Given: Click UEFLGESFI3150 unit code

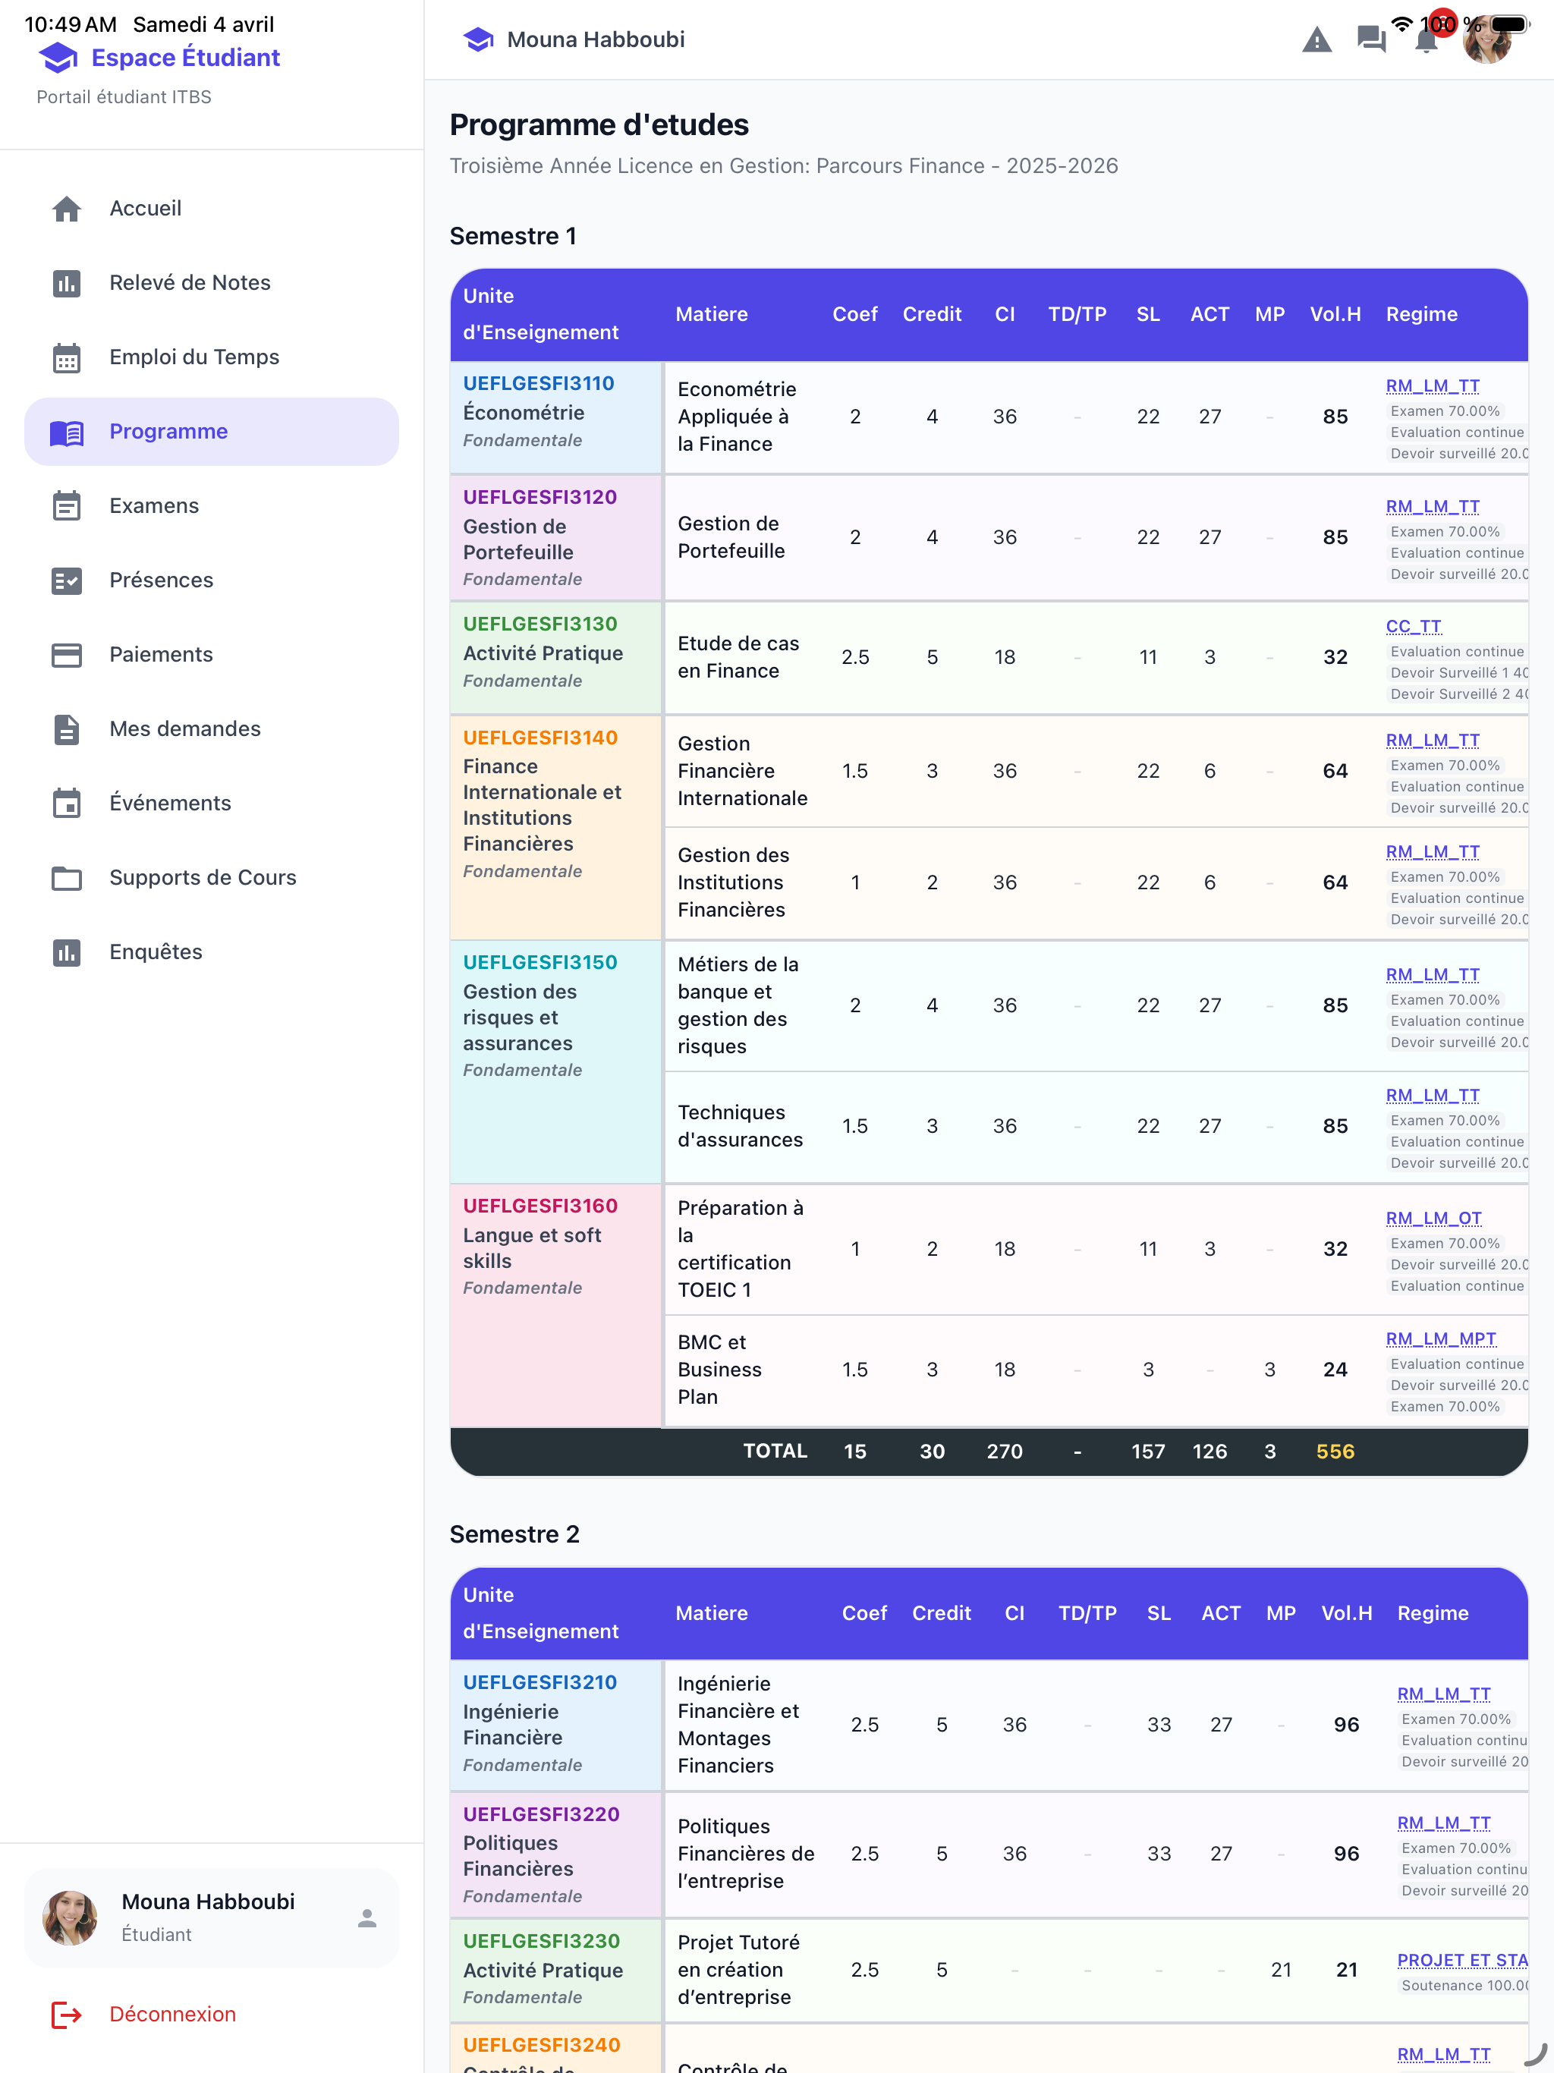Looking at the screenshot, I should (539, 962).
